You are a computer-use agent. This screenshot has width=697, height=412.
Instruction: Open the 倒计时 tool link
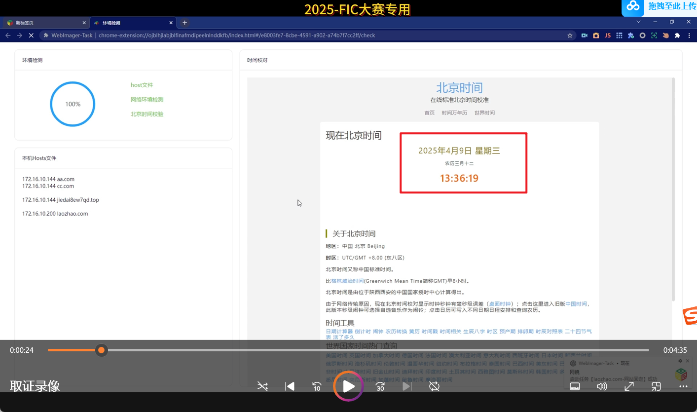pos(363,332)
